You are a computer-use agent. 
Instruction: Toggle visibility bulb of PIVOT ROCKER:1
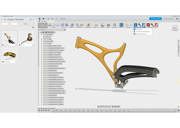(44, 70)
